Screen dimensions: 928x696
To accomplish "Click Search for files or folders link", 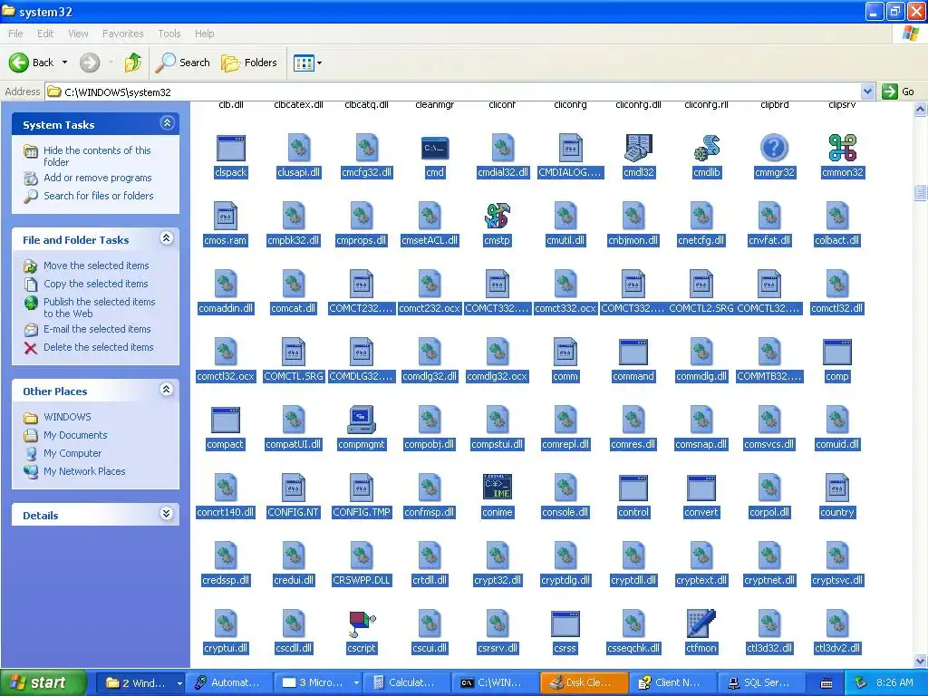I will point(98,196).
